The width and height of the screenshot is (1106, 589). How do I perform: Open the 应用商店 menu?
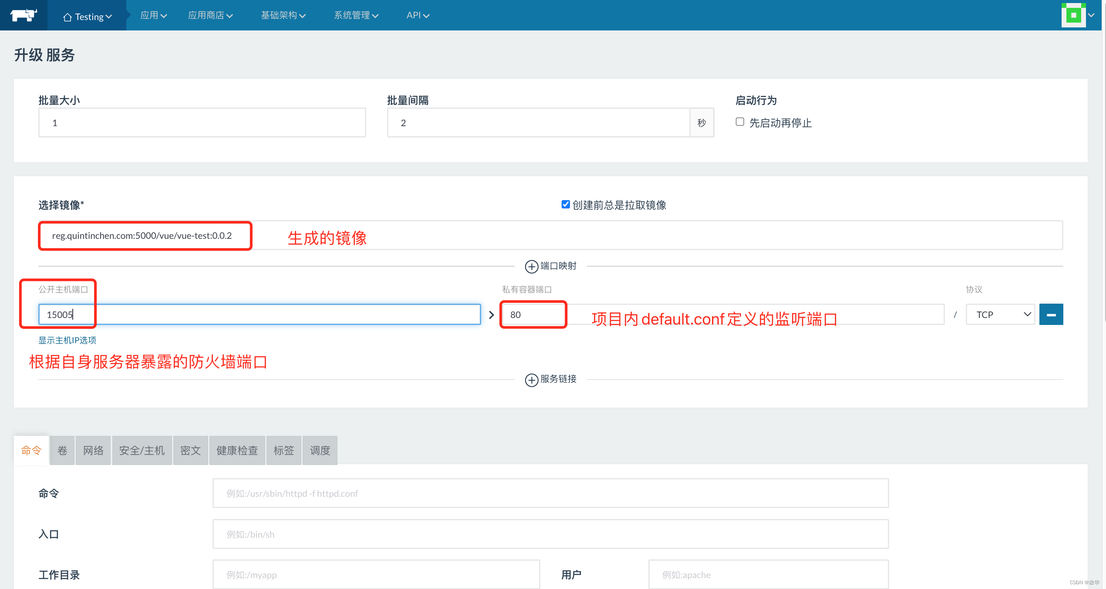point(210,15)
